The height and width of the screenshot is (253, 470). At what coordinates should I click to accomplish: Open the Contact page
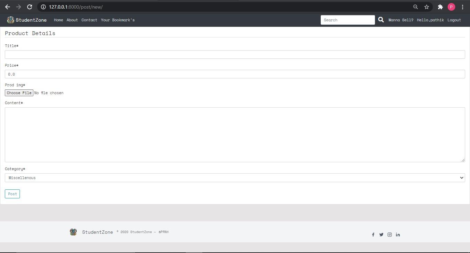[x=89, y=20]
